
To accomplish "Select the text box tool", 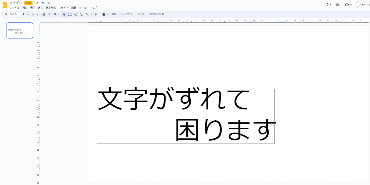I will click(70, 14).
